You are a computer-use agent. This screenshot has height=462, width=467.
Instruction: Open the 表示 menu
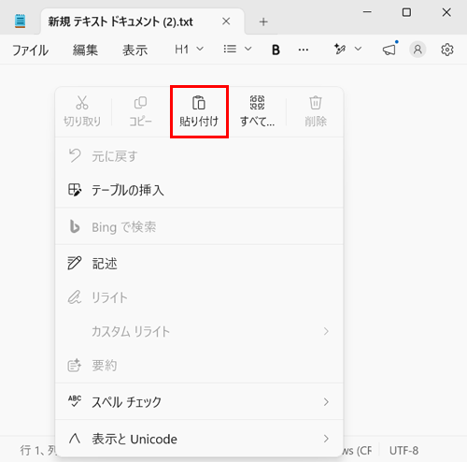pyautogui.click(x=134, y=50)
